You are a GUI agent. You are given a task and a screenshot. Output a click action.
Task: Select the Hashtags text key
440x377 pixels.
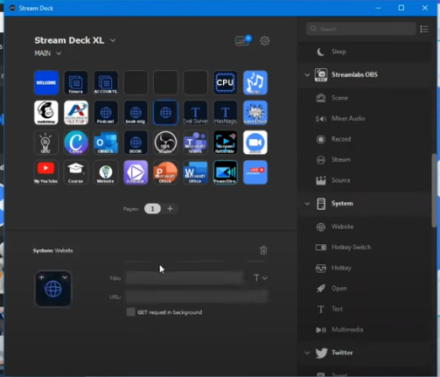pos(225,113)
